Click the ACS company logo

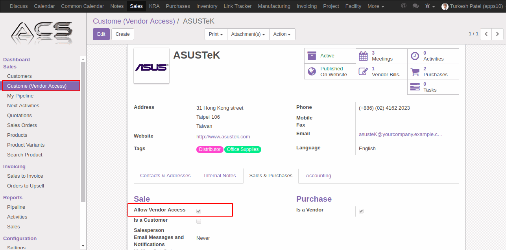[x=42, y=33]
